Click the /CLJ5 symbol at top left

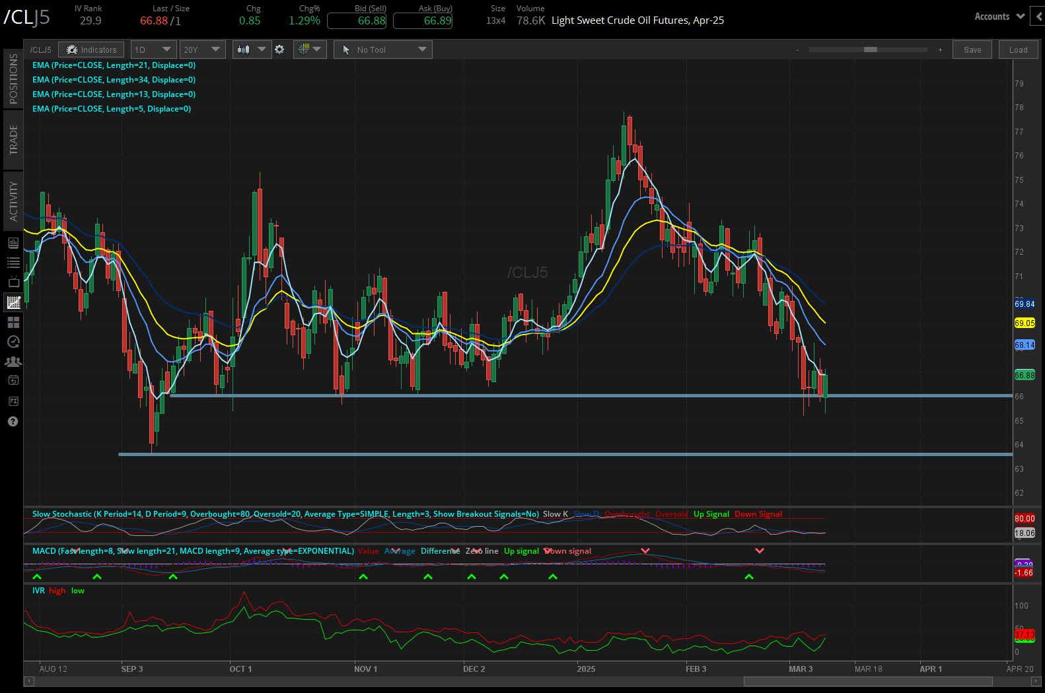26,17
